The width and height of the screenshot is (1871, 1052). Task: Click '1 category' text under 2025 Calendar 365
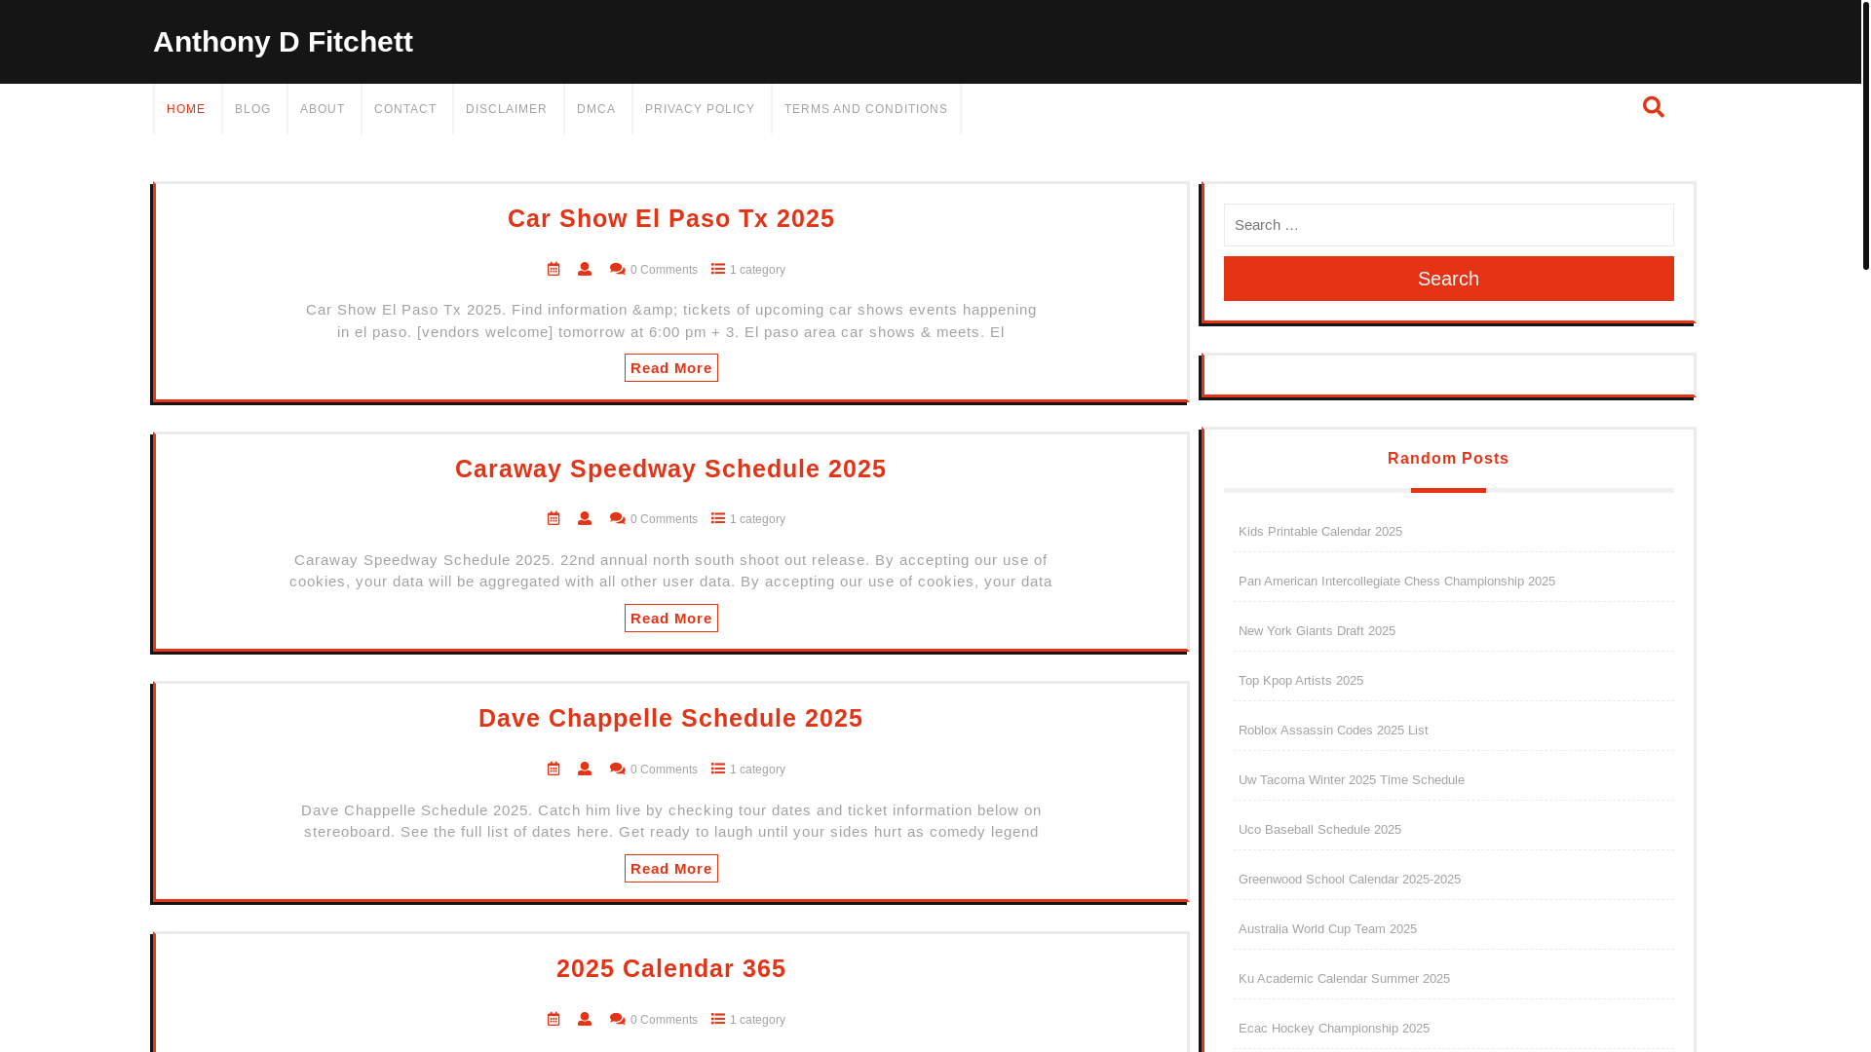coord(757,1020)
